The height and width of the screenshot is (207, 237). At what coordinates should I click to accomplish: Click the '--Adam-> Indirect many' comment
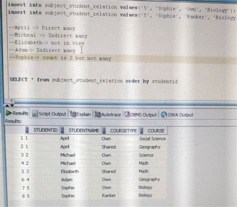pyautogui.click(x=42, y=50)
